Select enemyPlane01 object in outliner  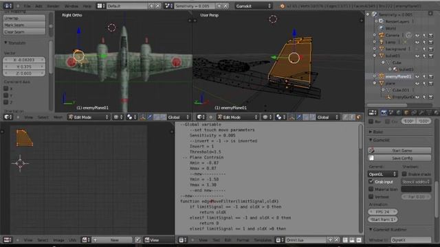point(398,76)
